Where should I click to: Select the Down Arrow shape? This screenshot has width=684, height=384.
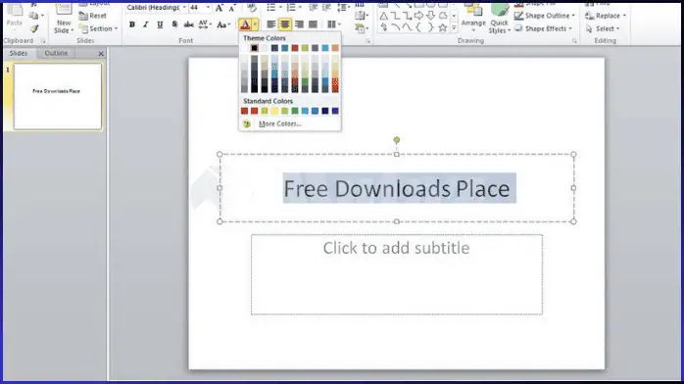[430, 16]
